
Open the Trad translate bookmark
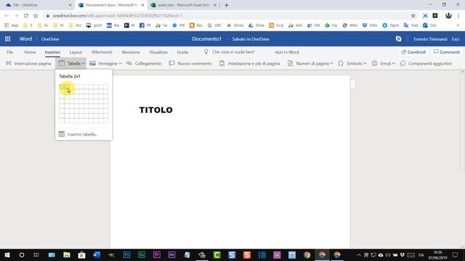pos(411,25)
